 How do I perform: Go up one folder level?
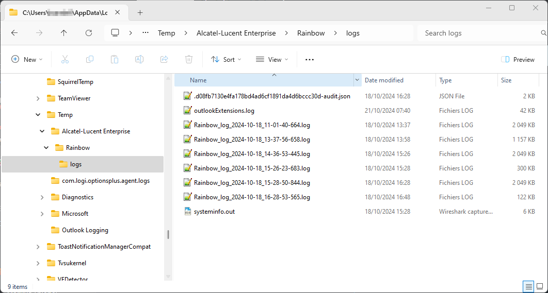pyautogui.click(x=64, y=33)
